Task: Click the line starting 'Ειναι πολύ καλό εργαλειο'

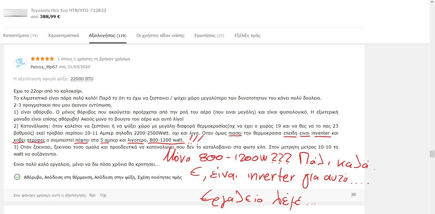Action: [x=86, y=165]
